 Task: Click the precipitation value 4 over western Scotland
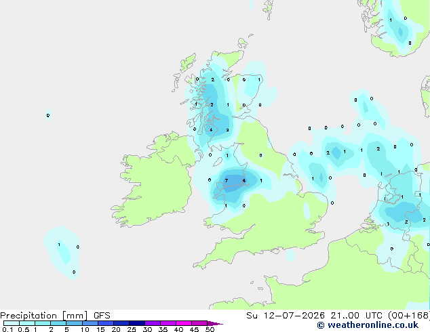pos(211,130)
